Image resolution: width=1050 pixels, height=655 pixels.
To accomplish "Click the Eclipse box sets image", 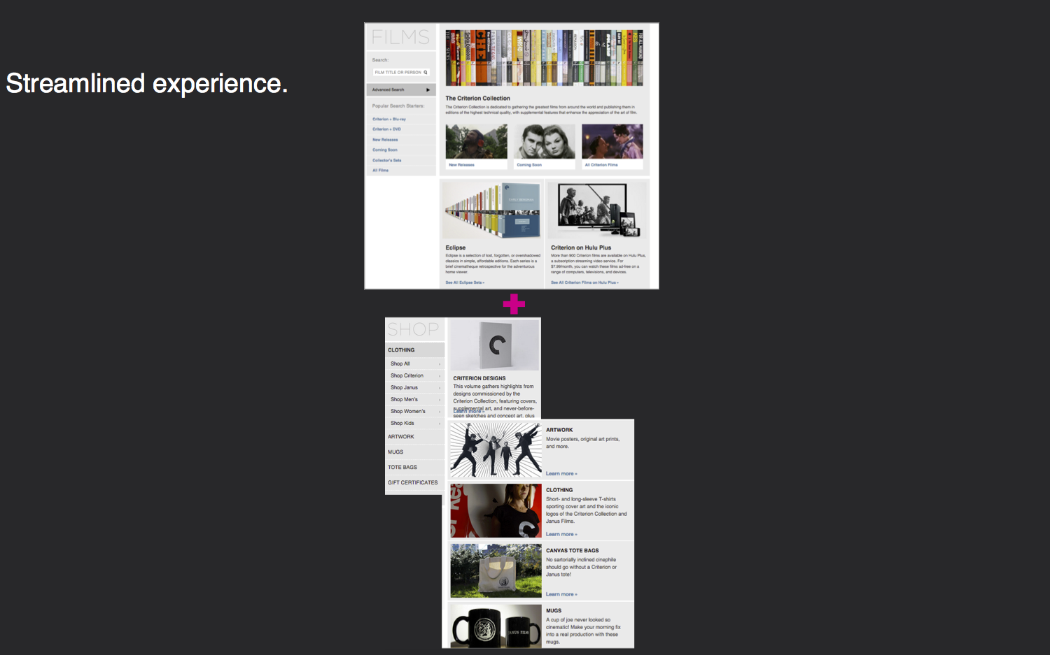I will coord(492,210).
